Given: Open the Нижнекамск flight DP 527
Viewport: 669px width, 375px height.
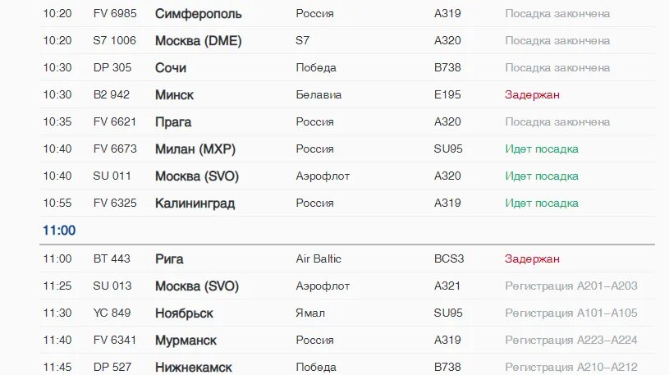Looking at the screenshot, I should [x=347, y=366].
